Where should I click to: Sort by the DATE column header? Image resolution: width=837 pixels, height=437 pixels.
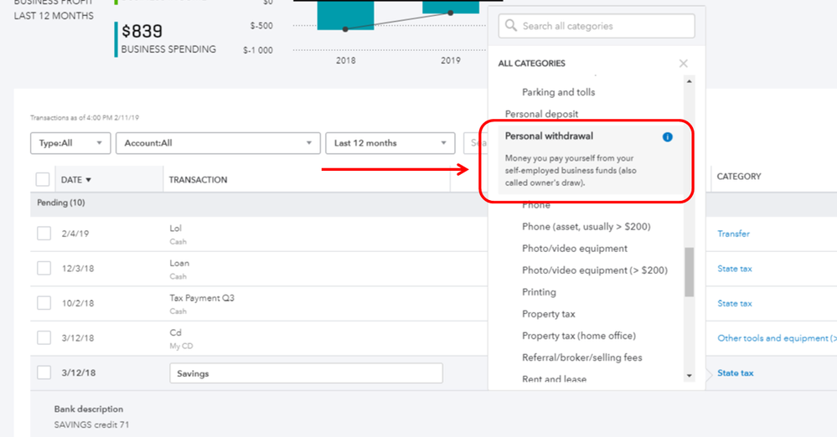(75, 179)
